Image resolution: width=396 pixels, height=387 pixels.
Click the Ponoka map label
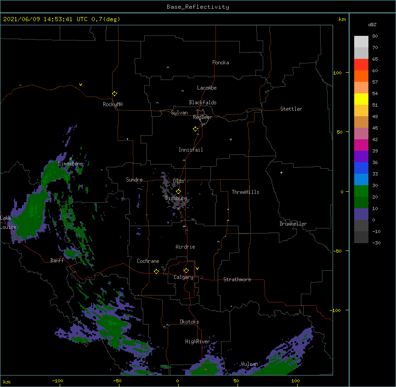[x=221, y=63]
